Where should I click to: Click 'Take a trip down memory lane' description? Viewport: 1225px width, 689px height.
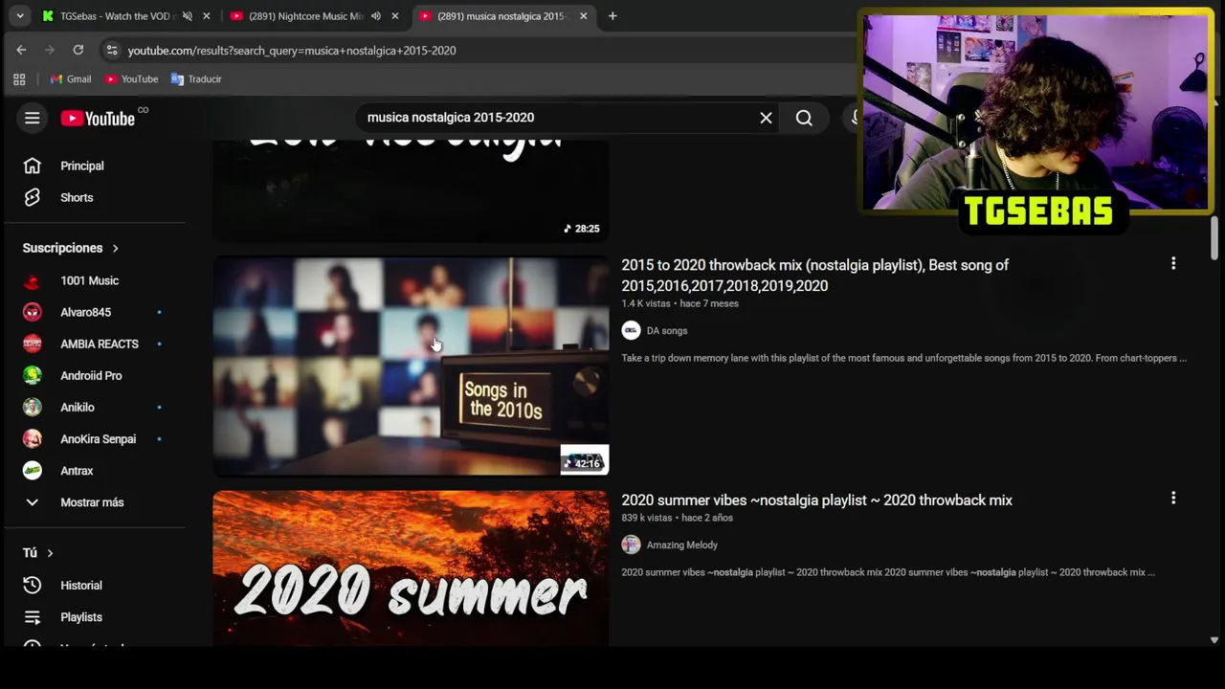[x=903, y=358]
